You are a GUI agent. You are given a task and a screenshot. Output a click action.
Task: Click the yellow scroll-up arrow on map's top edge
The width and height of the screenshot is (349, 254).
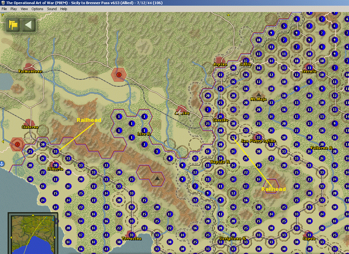click(x=228, y=15)
